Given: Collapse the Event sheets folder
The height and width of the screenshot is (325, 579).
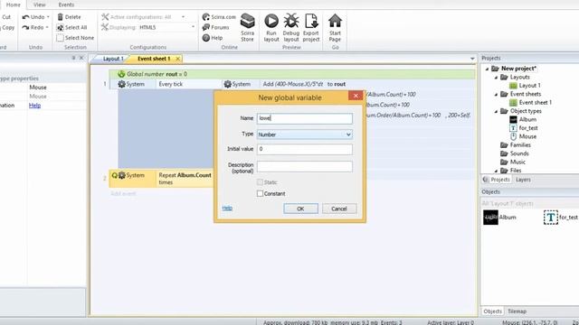Looking at the screenshot, I should point(496,94).
